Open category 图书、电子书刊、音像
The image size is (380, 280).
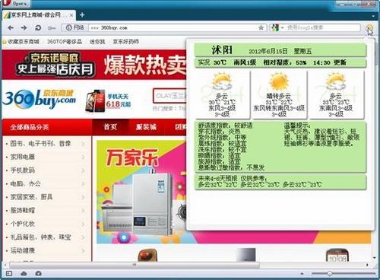[x=40, y=144]
